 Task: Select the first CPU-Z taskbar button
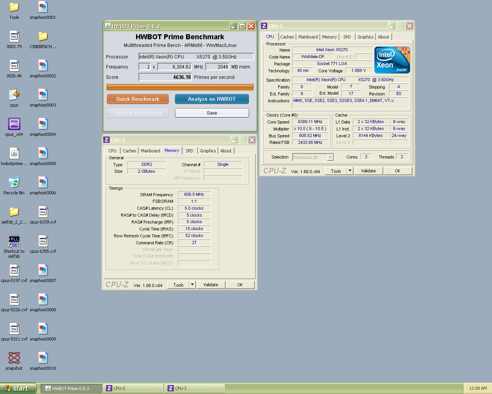tap(133, 389)
